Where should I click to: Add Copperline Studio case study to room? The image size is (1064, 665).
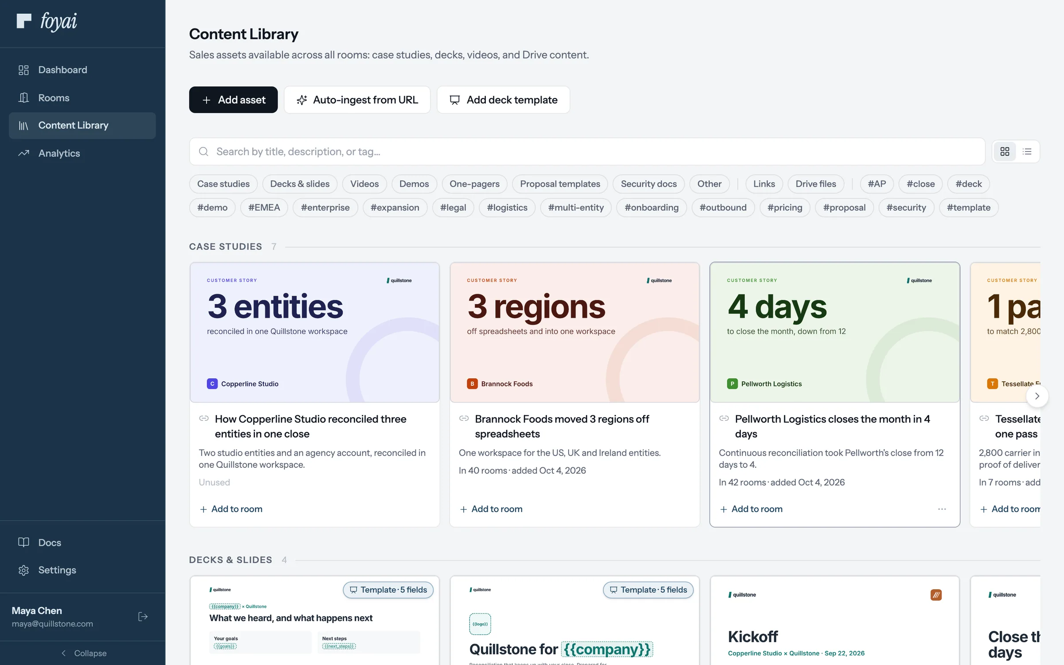click(231, 509)
